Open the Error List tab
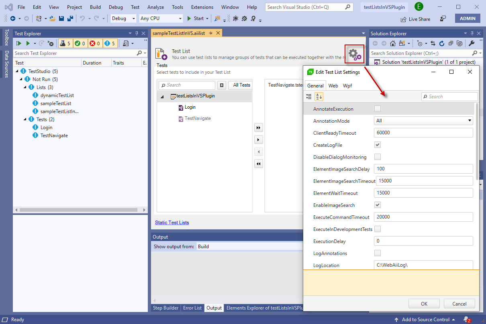This screenshot has width=486, height=324. [192, 308]
